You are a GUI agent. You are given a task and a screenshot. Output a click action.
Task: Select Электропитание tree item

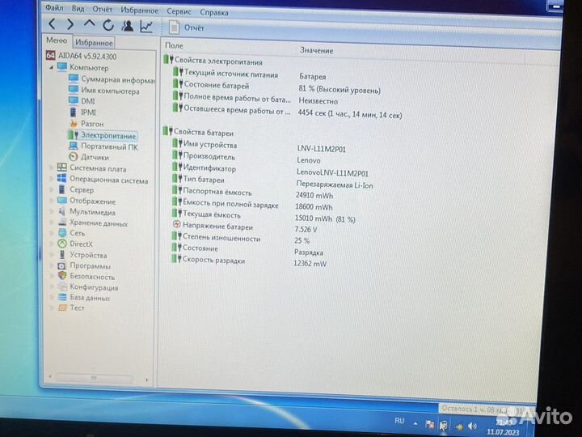pyautogui.click(x=103, y=135)
